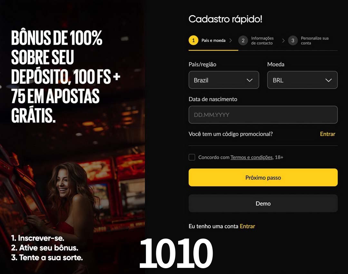The image size is (348, 274).
Task: Check the Termos e condições agreement checkbox
Action: point(192,157)
